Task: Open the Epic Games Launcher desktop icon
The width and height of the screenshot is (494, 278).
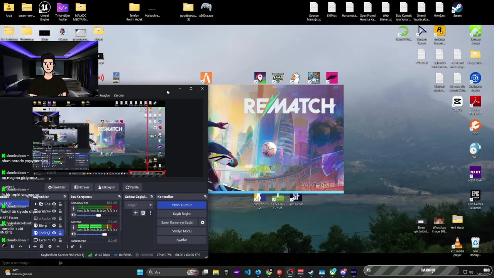Action: (475, 200)
